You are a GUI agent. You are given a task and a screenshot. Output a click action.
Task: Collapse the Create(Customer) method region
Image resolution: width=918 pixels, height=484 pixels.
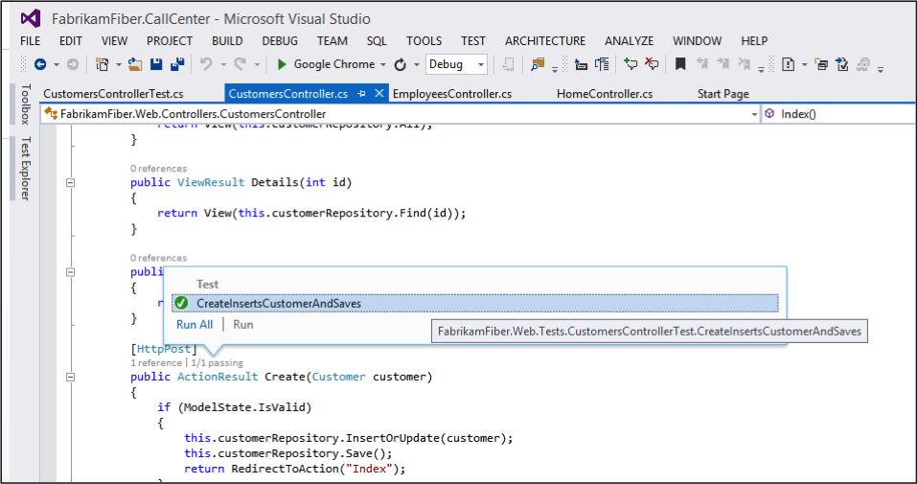[70, 377]
